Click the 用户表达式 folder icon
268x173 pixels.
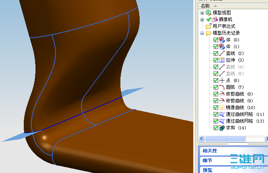point(208,26)
